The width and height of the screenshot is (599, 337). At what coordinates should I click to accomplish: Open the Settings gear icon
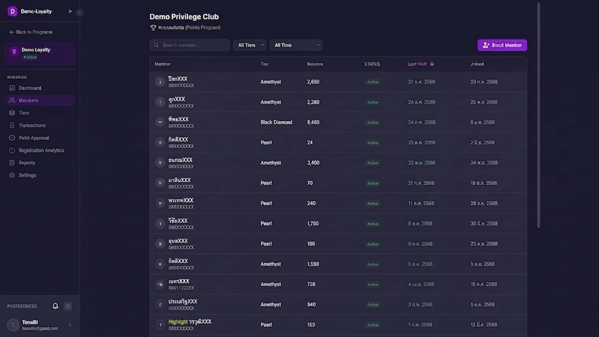coord(12,175)
